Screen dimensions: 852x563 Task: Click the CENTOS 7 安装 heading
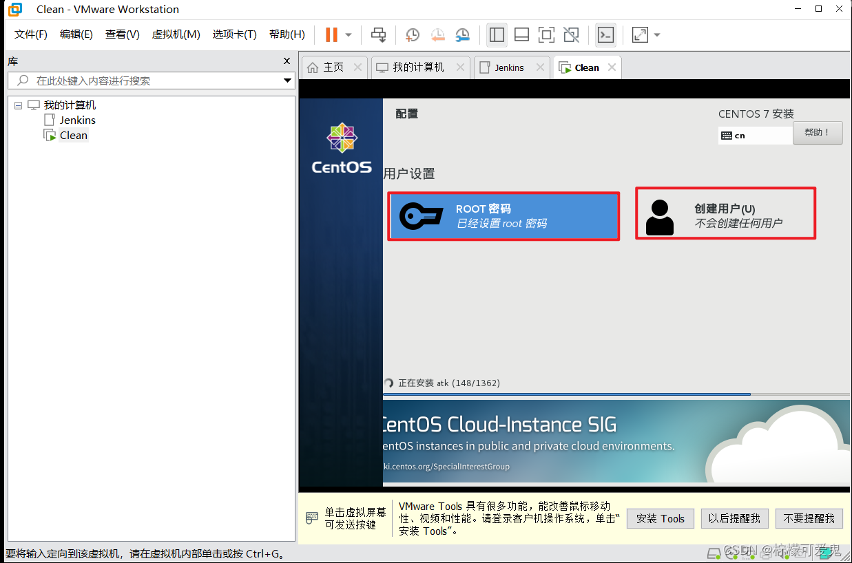pyautogui.click(x=756, y=114)
